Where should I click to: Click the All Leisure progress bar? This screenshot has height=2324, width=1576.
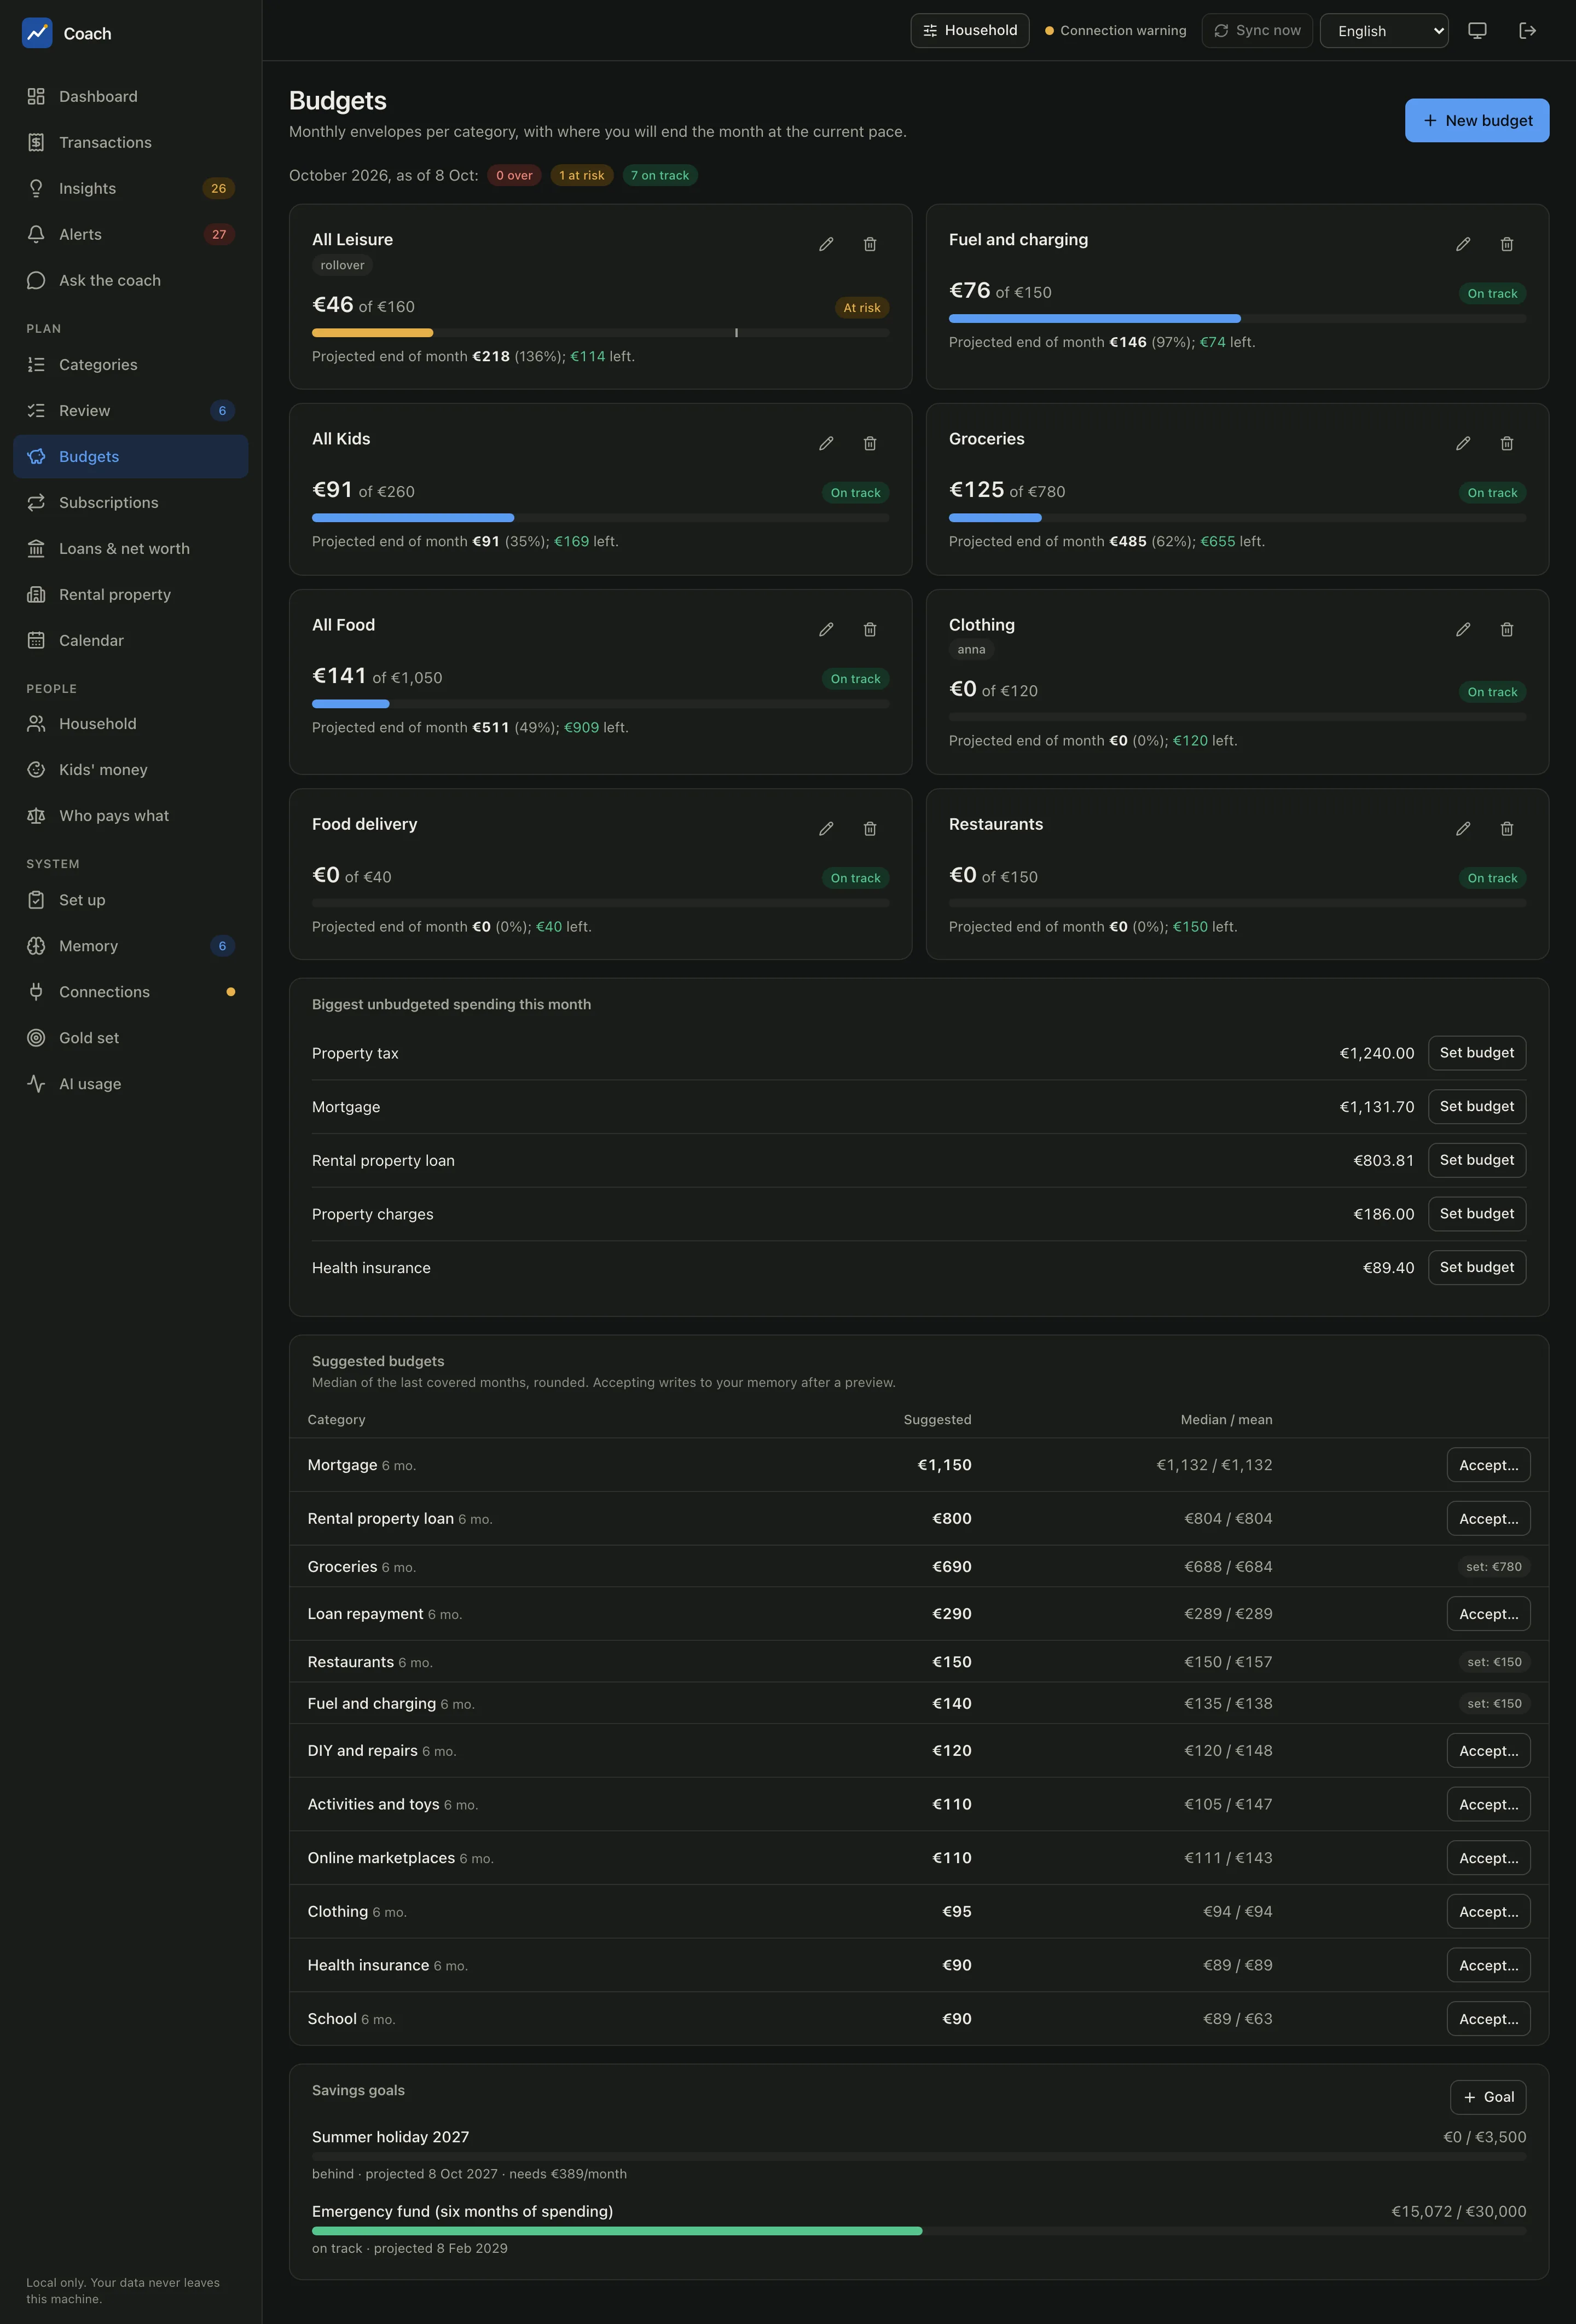[x=600, y=333]
